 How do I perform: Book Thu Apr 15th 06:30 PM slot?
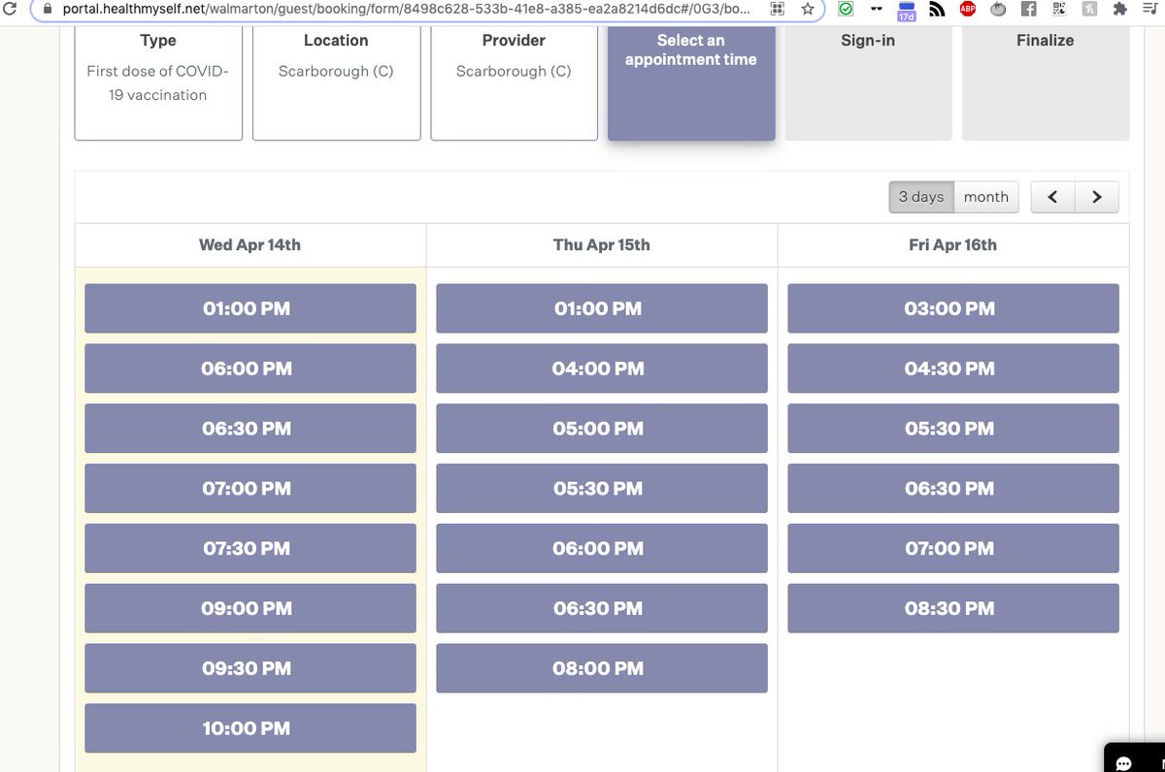[x=602, y=609]
